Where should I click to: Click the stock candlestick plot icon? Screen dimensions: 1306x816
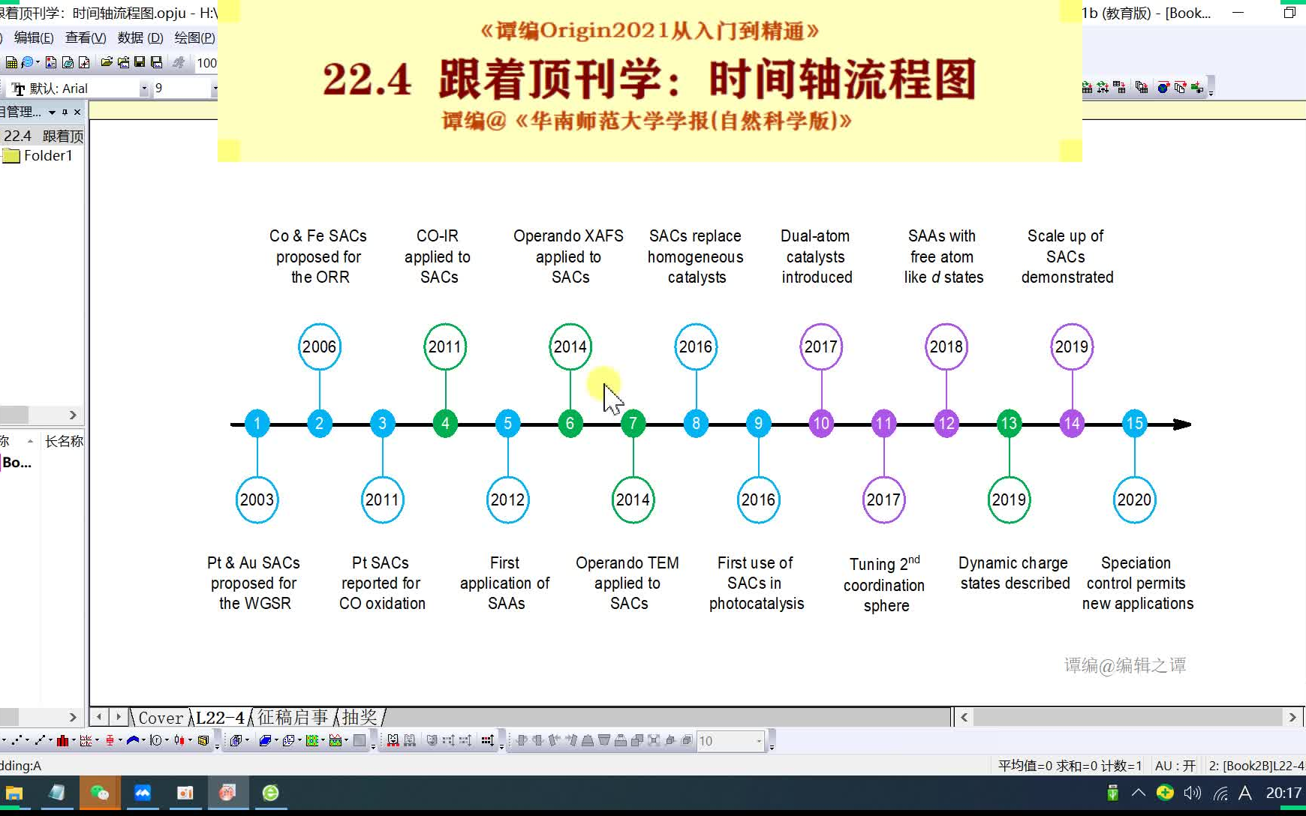pos(179,741)
